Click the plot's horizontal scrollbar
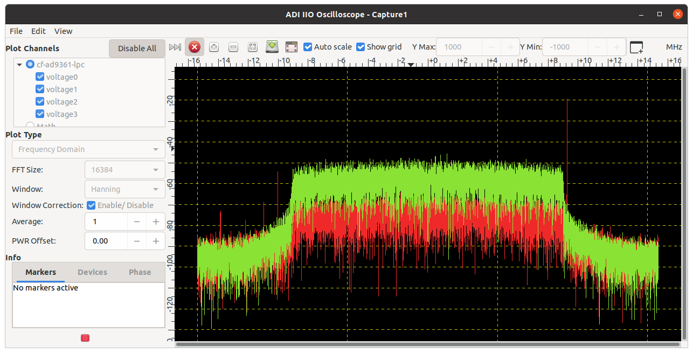Image resolution: width=693 pixels, height=353 pixels. (x=428, y=344)
